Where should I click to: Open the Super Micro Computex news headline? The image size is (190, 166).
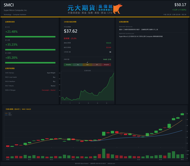coord(141,36)
